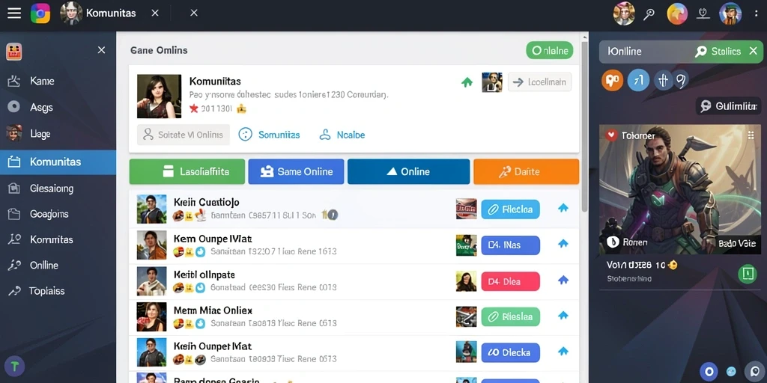Click the green T avatar icon

tap(15, 366)
